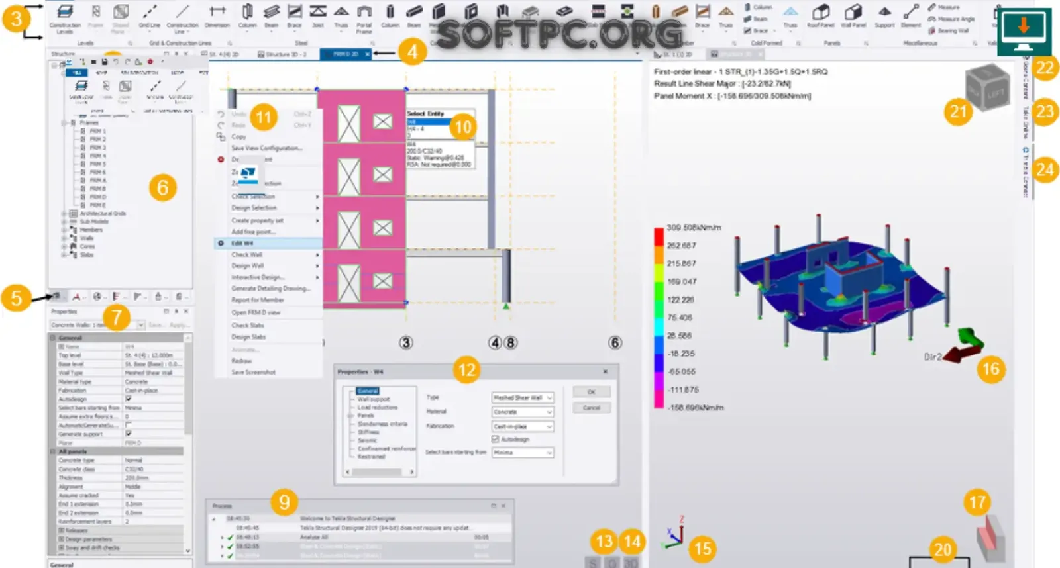Select the Cold Formed Truss tool
The image size is (1060, 568).
point(790,17)
